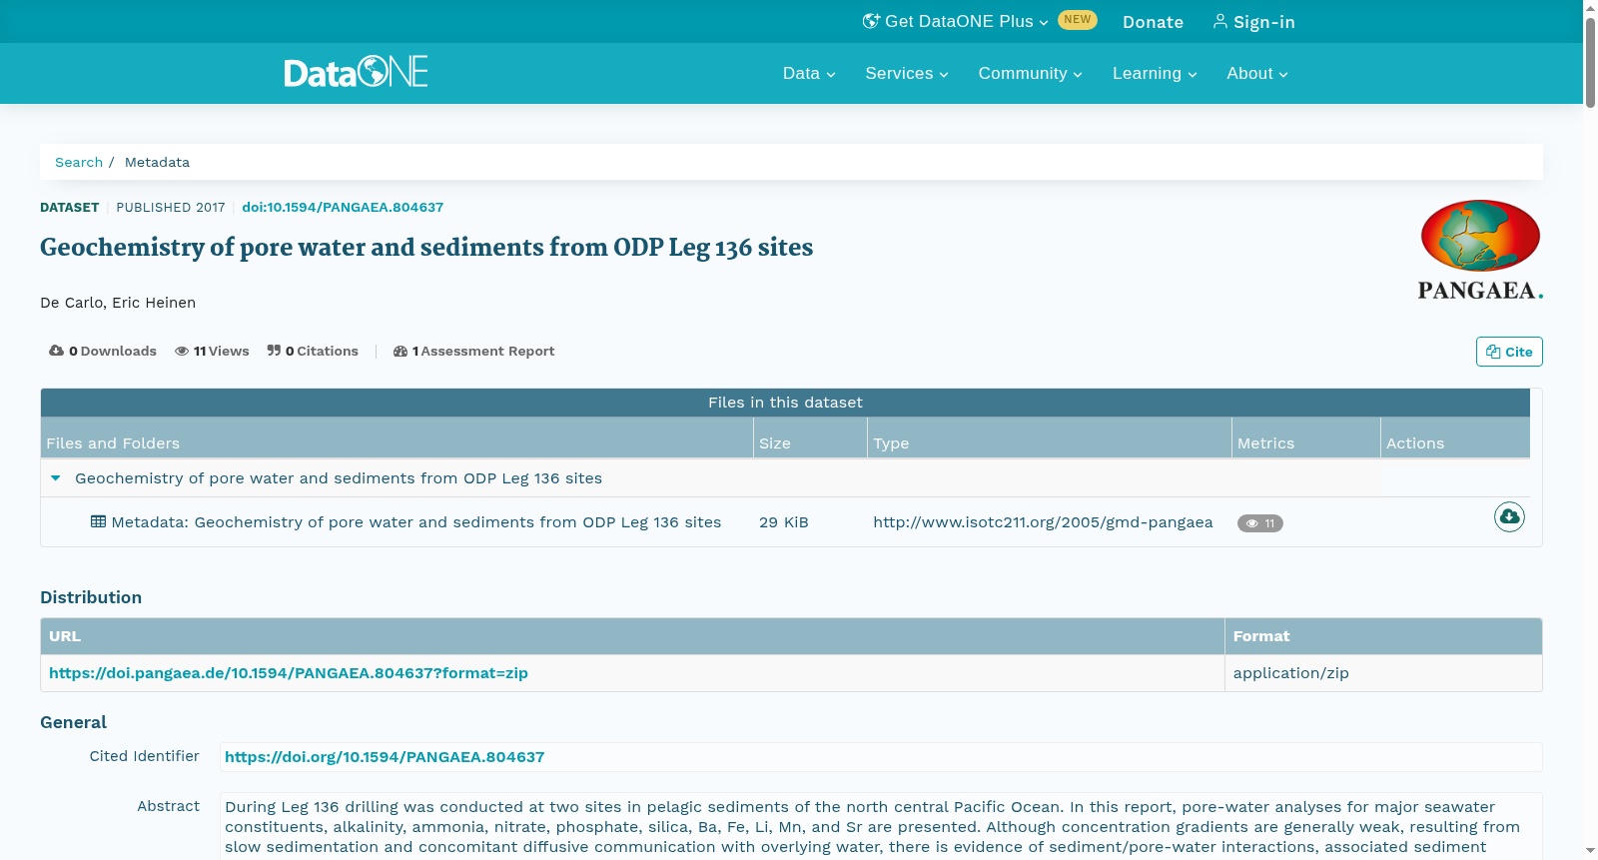Open the zip distribution URL
Screen dimensions: 1598x860
289,673
